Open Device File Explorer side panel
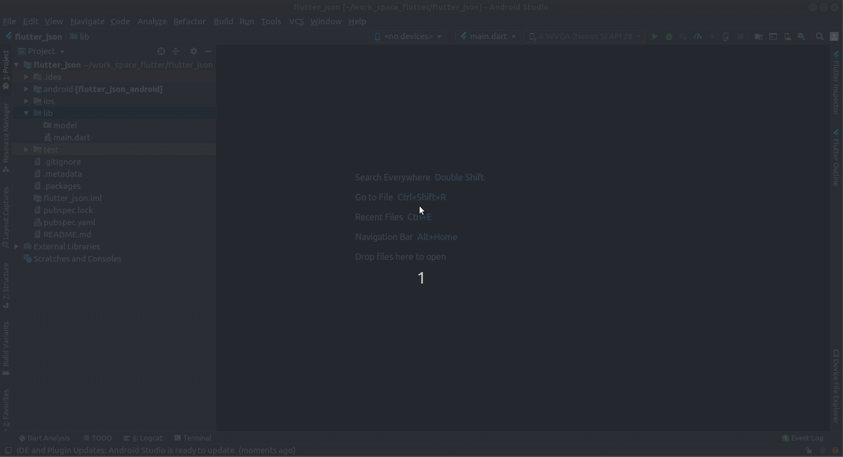 tap(836, 387)
